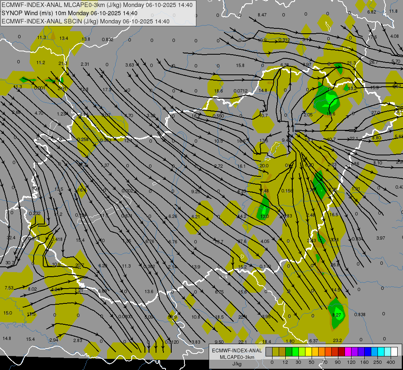Image resolution: width=403 pixels, height=370 pixels.
Task: Select the value 13.6
Action: pos(149,291)
